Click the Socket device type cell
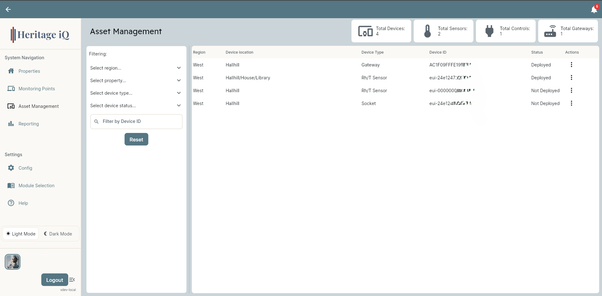Viewport: 602px width, 296px height. coord(368,103)
